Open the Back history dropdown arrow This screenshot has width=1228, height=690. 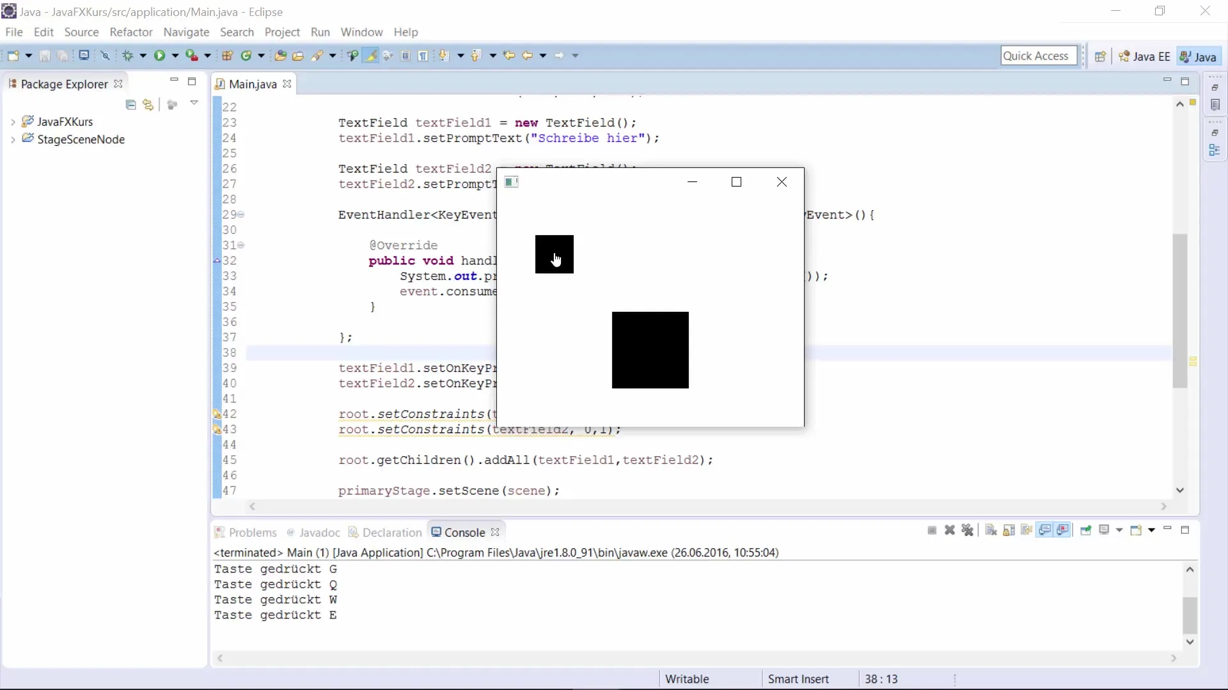pyautogui.click(x=543, y=56)
